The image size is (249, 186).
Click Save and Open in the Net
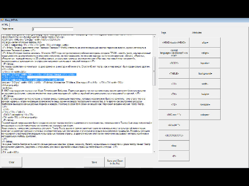(x=112, y=163)
